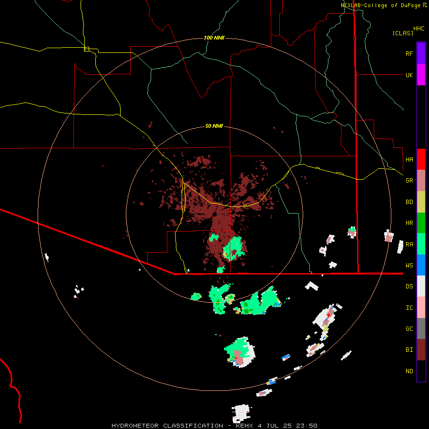The width and height of the screenshot is (429, 429).
Task: Click the RF legend label
Action: [x=409, y=53]
